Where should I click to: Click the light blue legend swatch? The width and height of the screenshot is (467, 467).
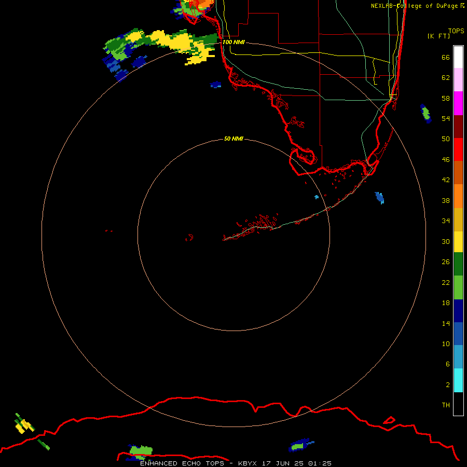tap(458, 357)
